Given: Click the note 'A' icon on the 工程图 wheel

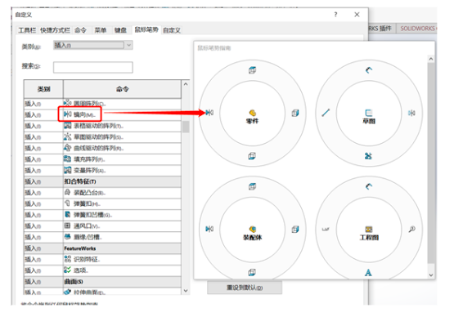Looking at the screenshot, I should coord(368,272).
